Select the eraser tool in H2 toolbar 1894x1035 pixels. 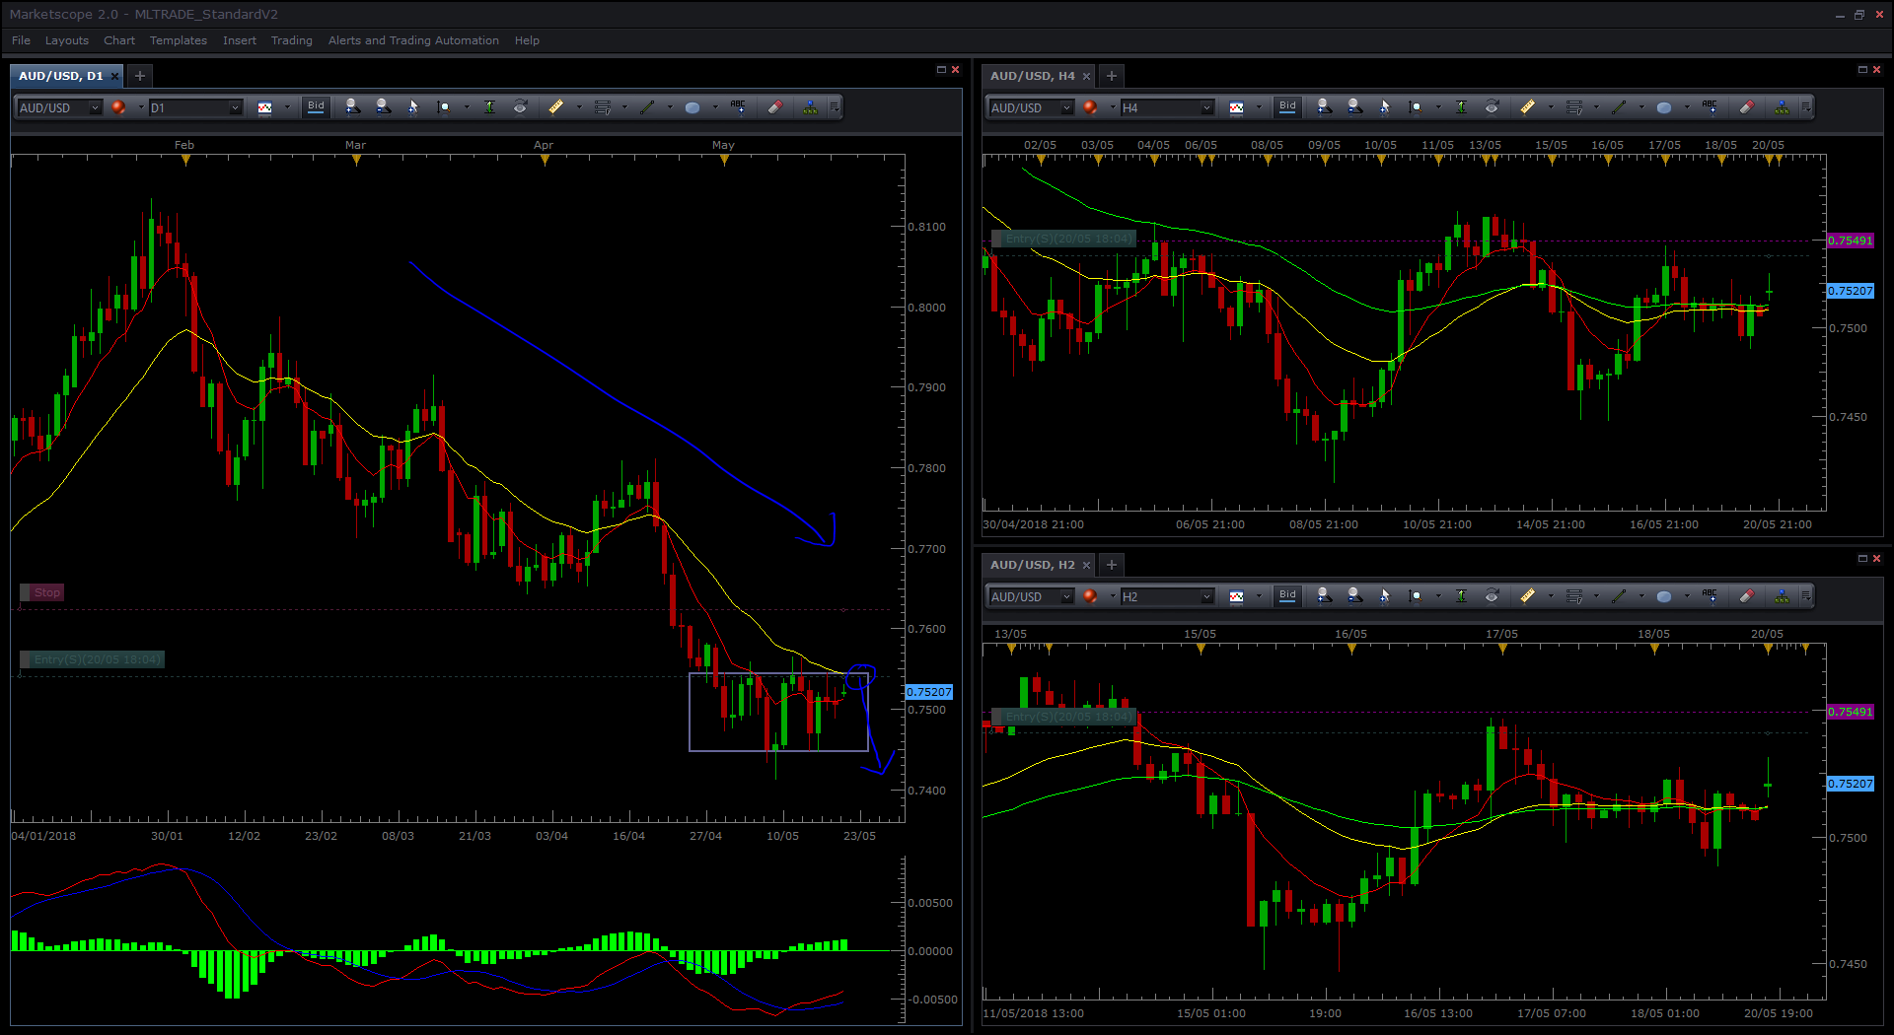(1747, 596)
